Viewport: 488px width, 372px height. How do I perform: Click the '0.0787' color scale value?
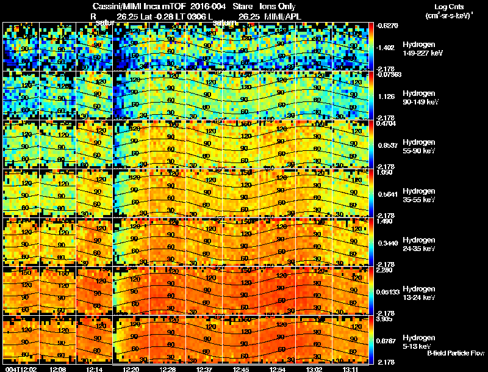coord(386,341)
